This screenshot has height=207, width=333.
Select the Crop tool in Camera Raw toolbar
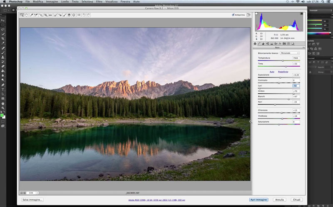click(x=46, y=15)
